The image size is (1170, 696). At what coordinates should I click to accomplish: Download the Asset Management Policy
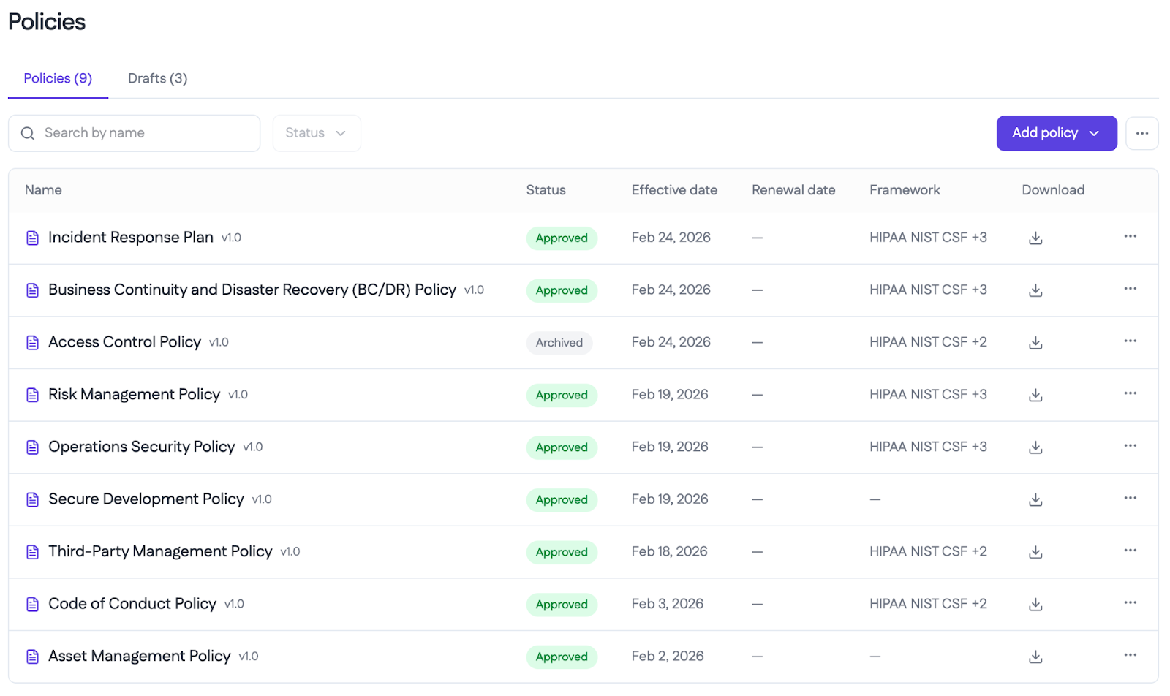coord(1035,656)
